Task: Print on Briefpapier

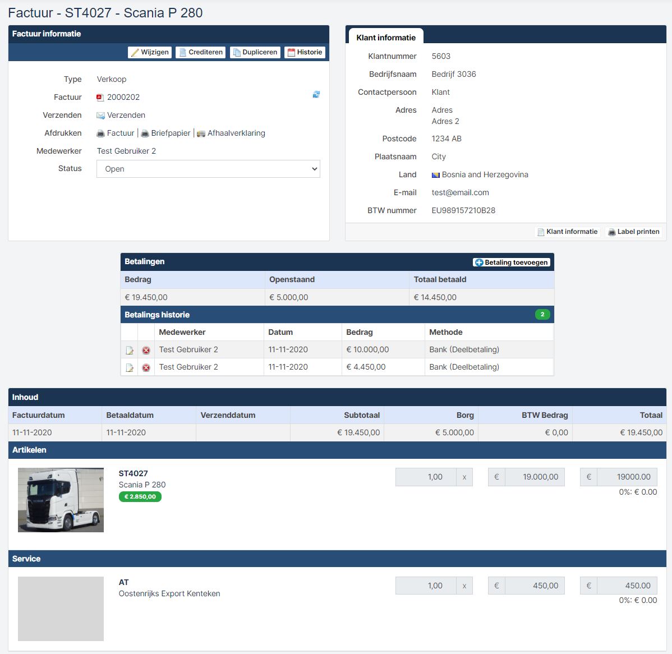Action: coord(171,133)
